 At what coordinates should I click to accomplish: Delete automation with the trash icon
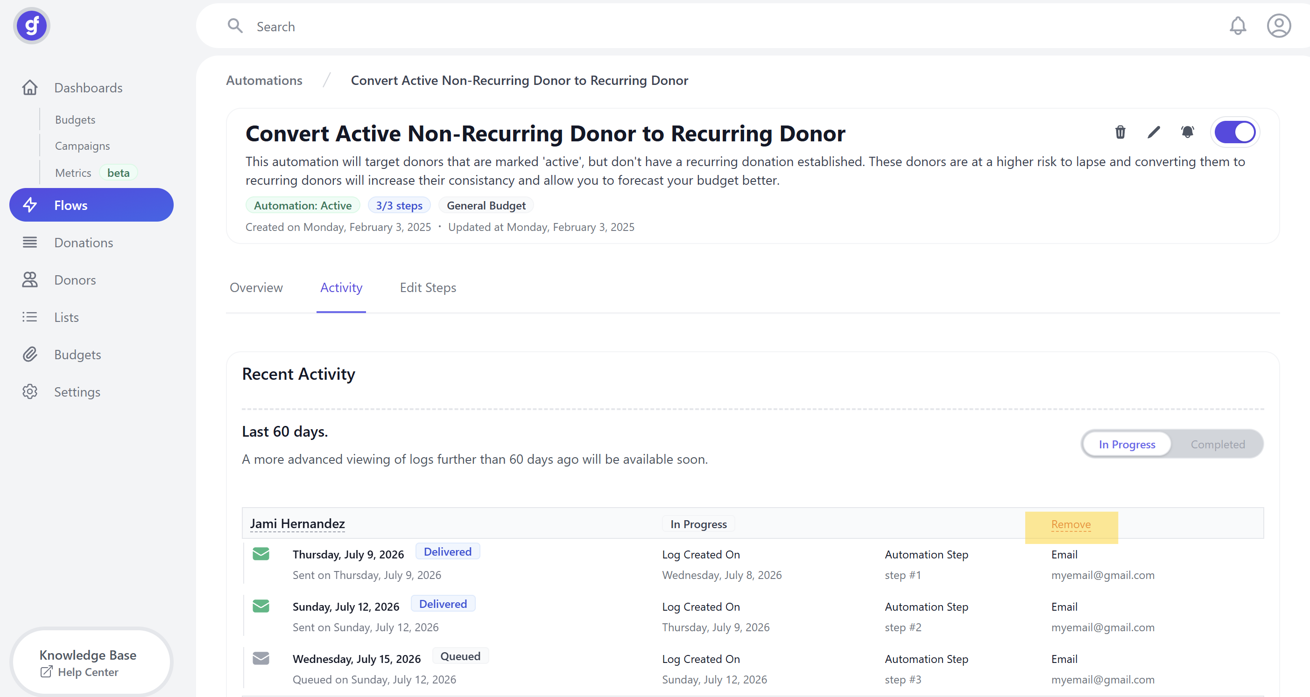pyautogui.click(x=1120, y=132)
